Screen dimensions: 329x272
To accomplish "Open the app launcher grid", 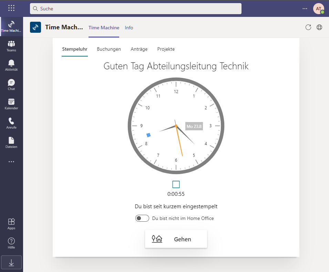I will [x=11, y=8].
